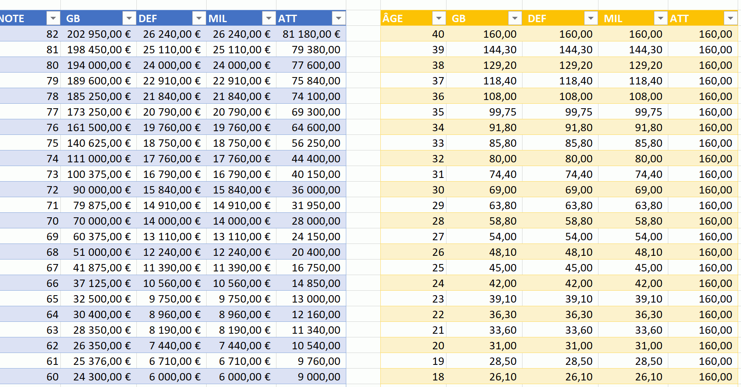Open the GB filter in the blue table
Viewport: 741px width, 387px height.
[129, 18]
